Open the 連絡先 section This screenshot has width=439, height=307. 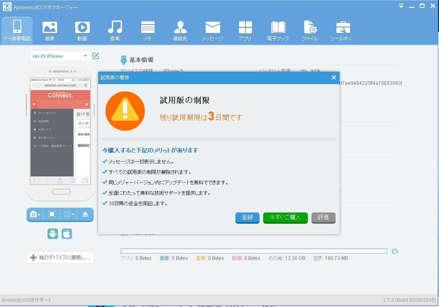tap(180, 31)
